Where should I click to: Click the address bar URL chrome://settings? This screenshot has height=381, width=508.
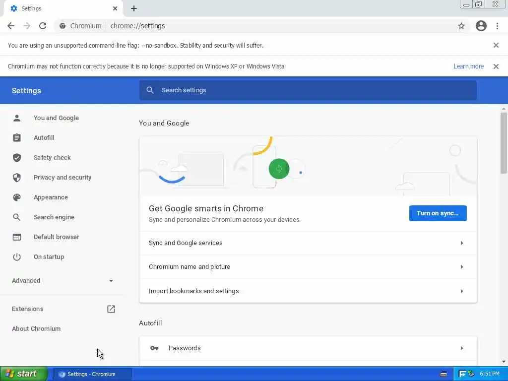point(138,26)
